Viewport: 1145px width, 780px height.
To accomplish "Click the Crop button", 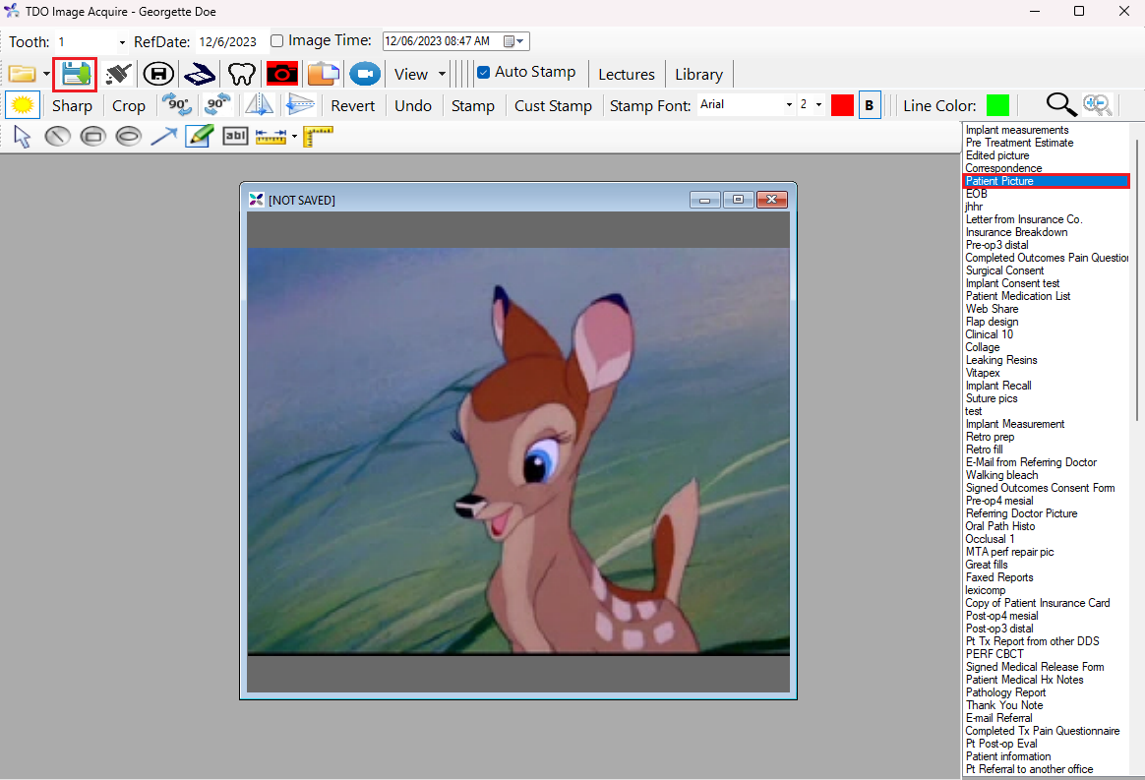I will [128, 105].
